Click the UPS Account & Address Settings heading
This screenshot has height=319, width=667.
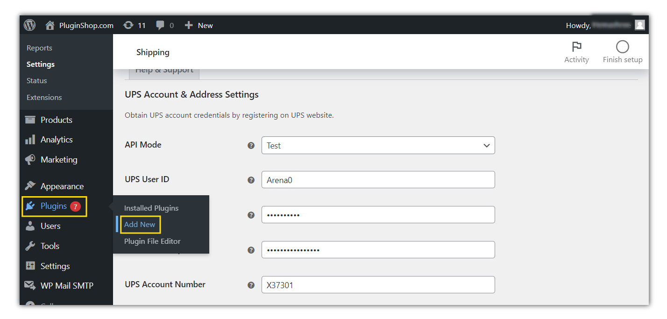192,94
